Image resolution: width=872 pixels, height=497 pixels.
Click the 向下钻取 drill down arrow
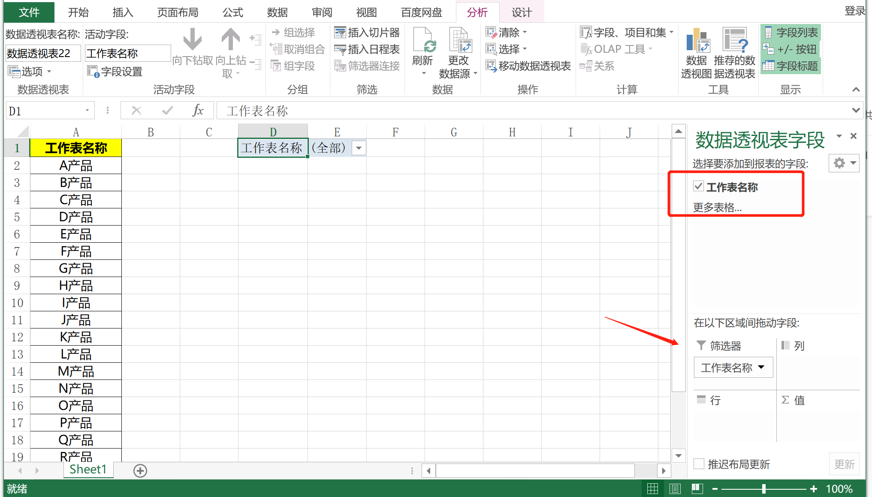pyautogui.click(x=193, y=39)
